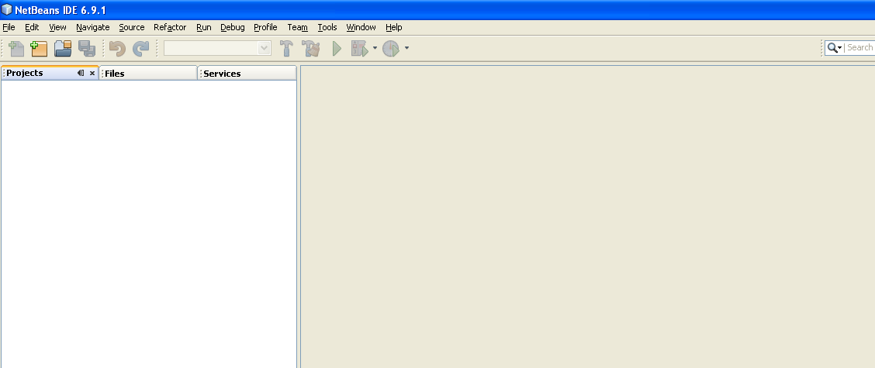Click the Build Main Project hammer icon

pyautogui.click(x=286, y=49)
